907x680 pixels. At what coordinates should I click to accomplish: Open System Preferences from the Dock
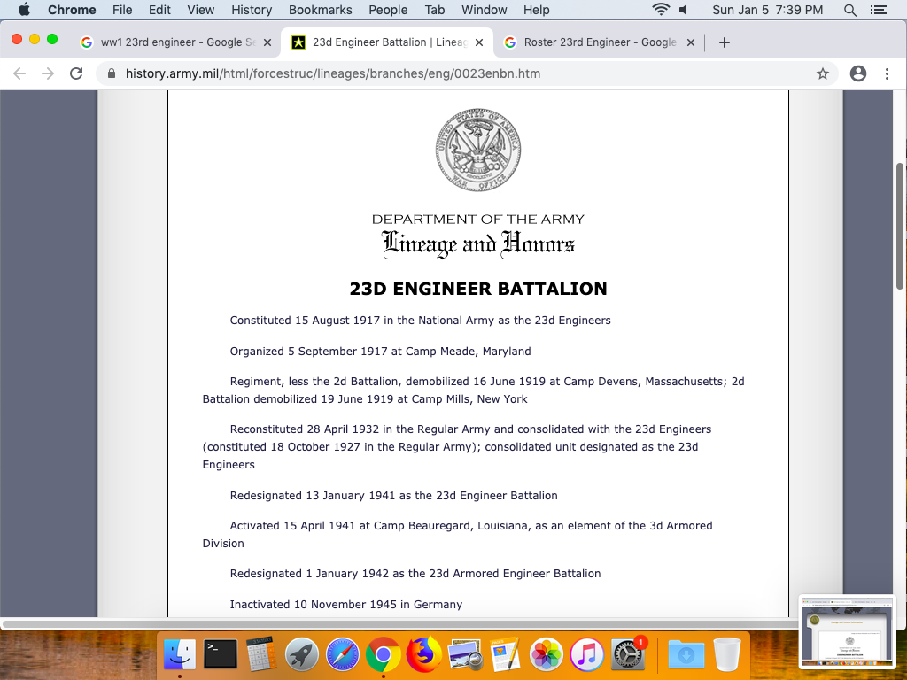tap(628, 654)
